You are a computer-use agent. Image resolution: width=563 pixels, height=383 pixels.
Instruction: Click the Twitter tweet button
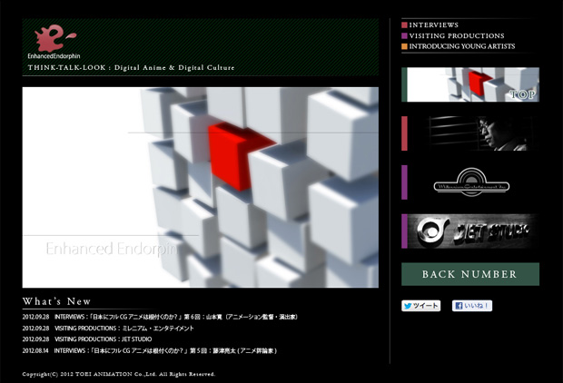420,306
